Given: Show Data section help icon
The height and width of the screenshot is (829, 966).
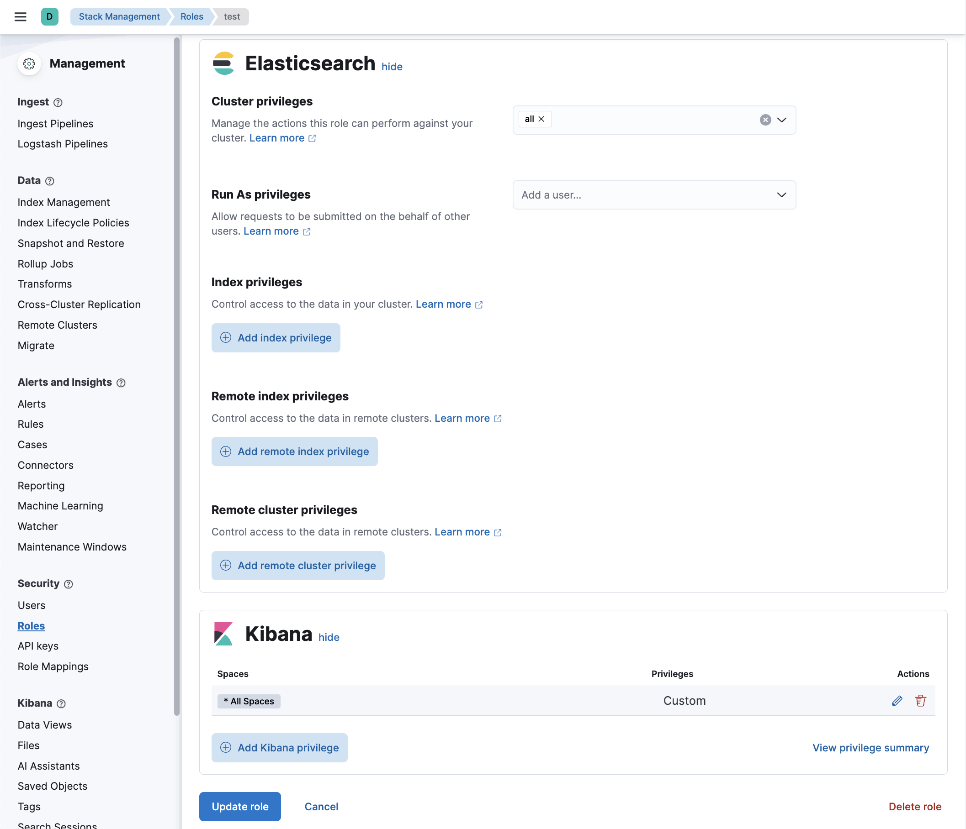Looking at the screenshot, I should coord(50,181).
